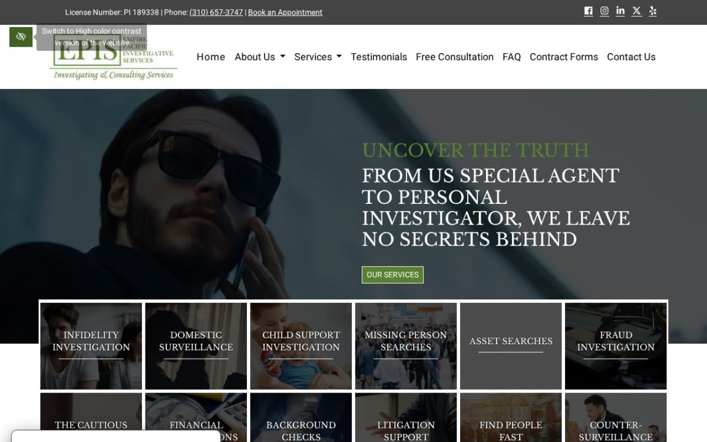Go to the Home menu item

[x=211, y=57]
